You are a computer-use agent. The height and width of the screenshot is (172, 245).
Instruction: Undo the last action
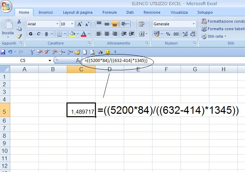click(x=10, y=52)
